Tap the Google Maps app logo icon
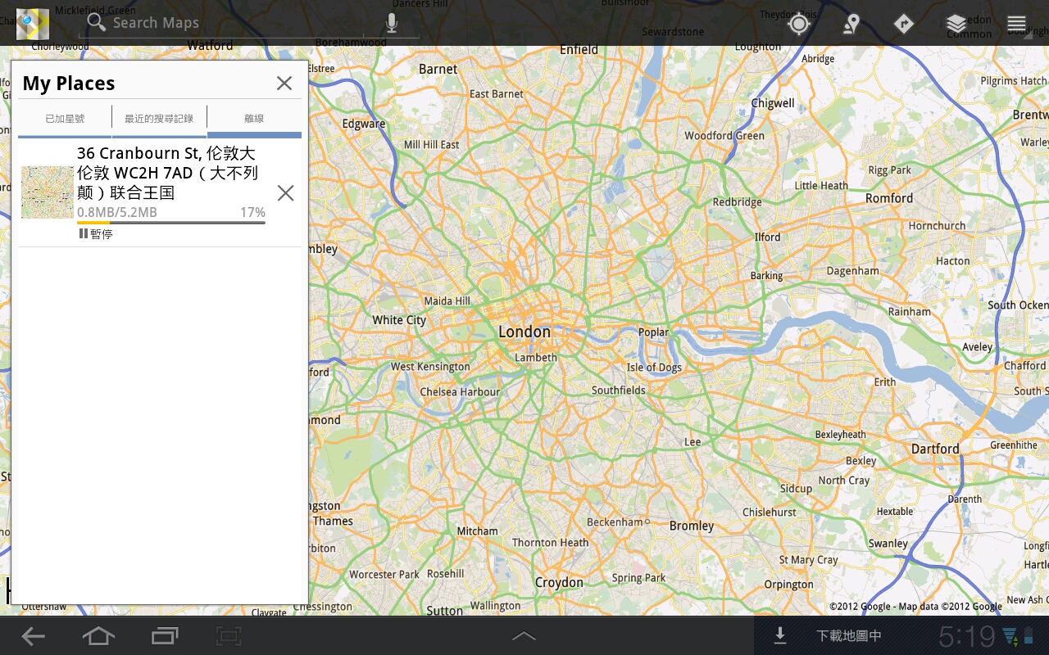Screen dimensions: 1049x655 [x=33, y=24]
